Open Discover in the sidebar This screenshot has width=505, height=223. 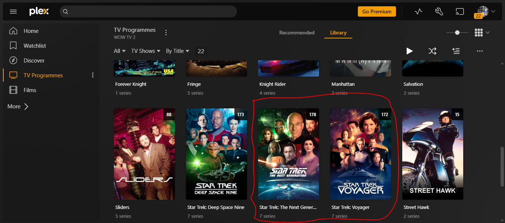[x=34, y=61]
